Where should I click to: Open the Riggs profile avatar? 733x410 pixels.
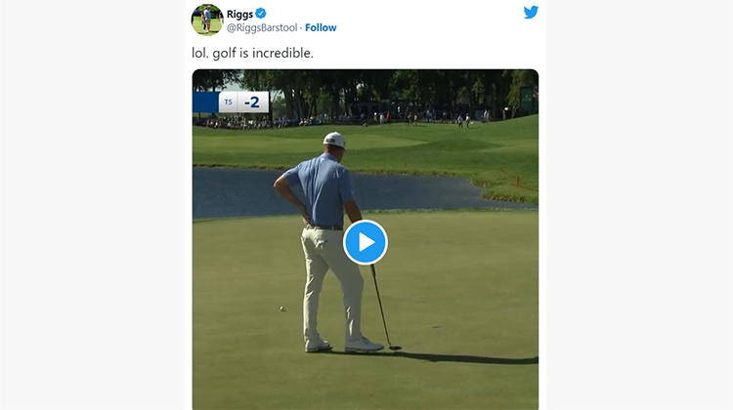pyautogui.click(x=207, y=20)
